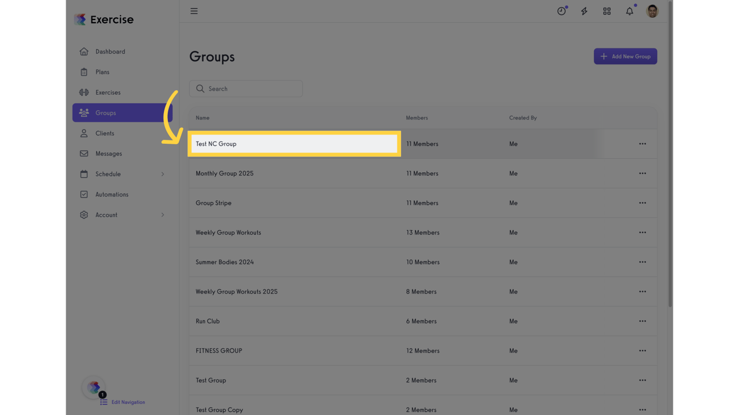This screenshot has height=415, width=739.
Task: Click the Edit Navigation link
Action: tap(128, 402)
